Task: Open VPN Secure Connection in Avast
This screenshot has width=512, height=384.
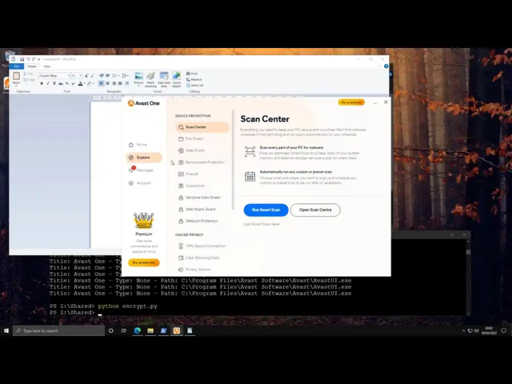Action: tap(202, 246)
